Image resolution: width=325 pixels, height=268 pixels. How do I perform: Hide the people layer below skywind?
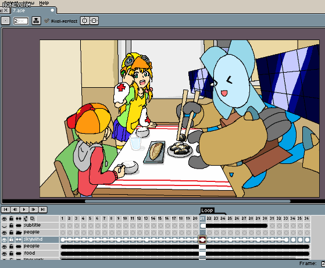[4, 246]
